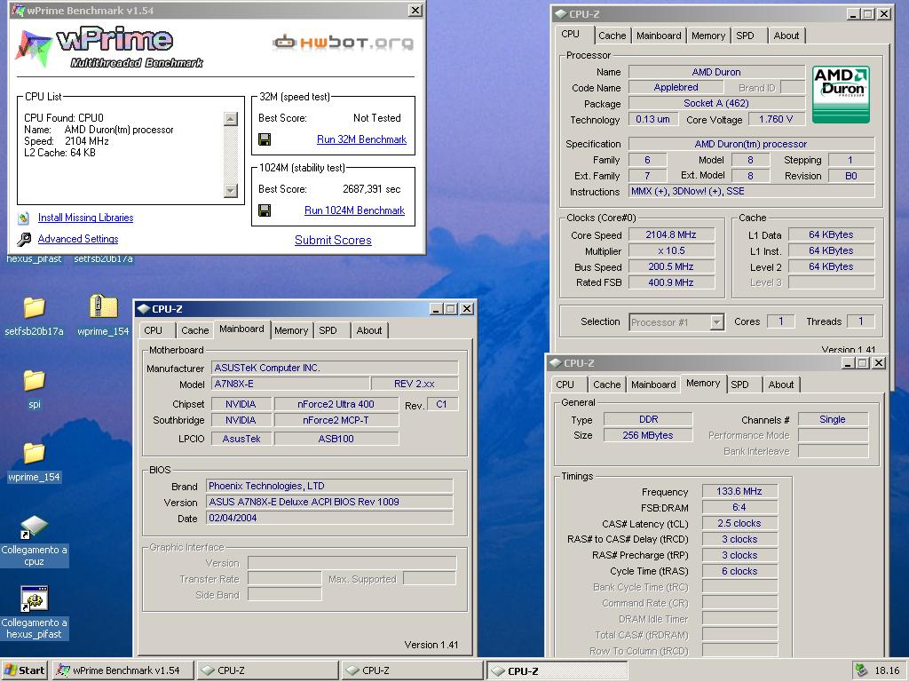Screen dimensions: 909x682
Task: Select the wprime_154 zip archive icon
Action: tap(103, 306)
